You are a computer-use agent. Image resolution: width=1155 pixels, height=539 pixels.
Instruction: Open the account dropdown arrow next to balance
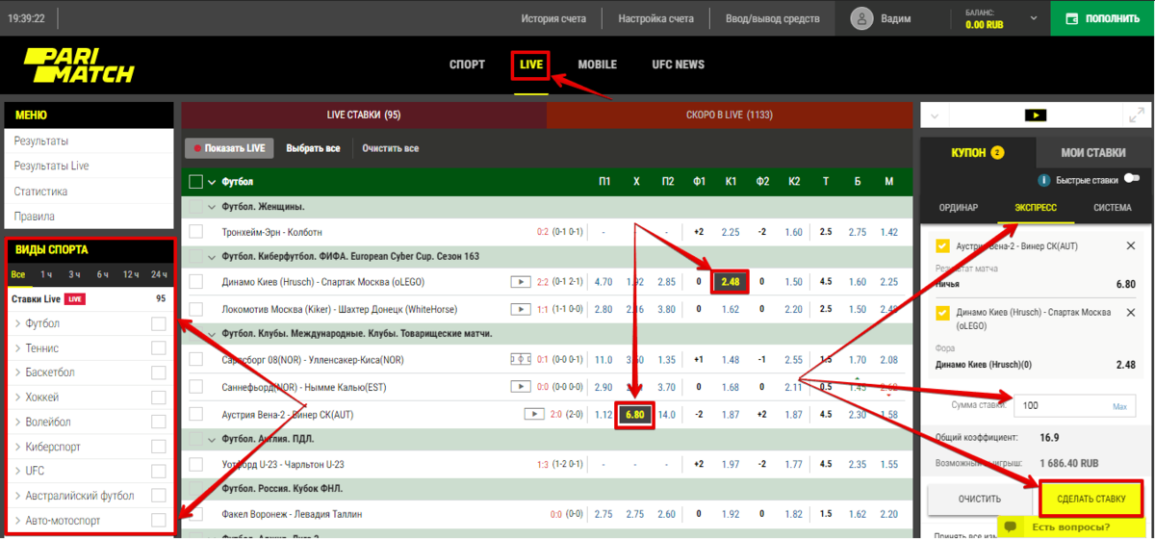pos(1034,18)
